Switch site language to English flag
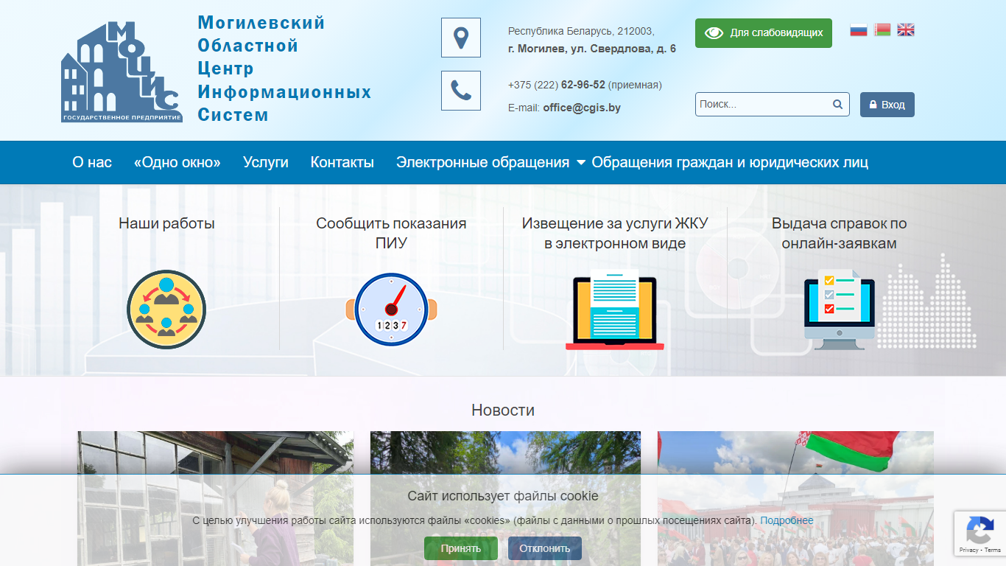This screenshot has width=1006, height=566. point(906,30)
